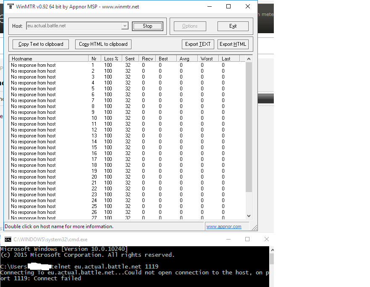Click the WinMTR app icon in title bar
The height and width of the screenshot is (287, 370).
coord(10,6)
